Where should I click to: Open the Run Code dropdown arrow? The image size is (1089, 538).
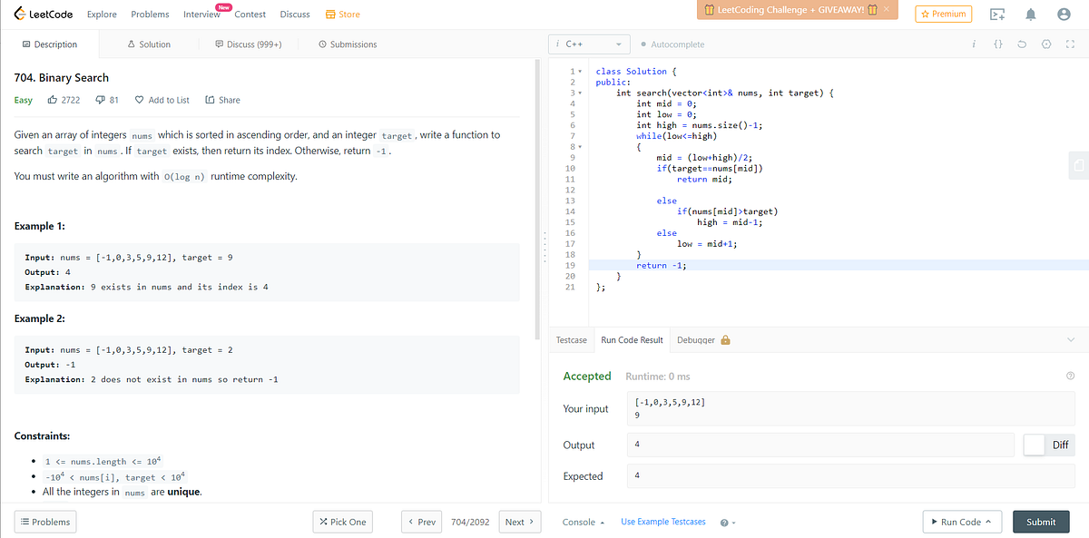(x=987, y=521)
